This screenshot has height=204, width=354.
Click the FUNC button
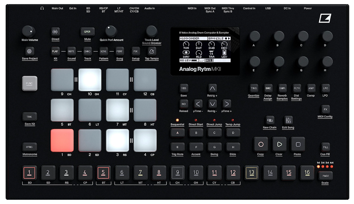click(30, 83)
